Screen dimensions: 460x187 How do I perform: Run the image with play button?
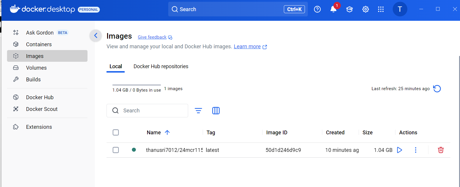tap(399, 150)
